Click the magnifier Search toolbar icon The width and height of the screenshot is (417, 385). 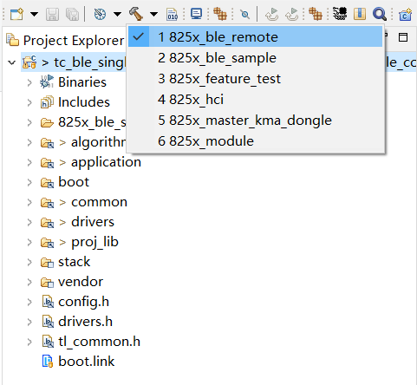click(379, 14)
